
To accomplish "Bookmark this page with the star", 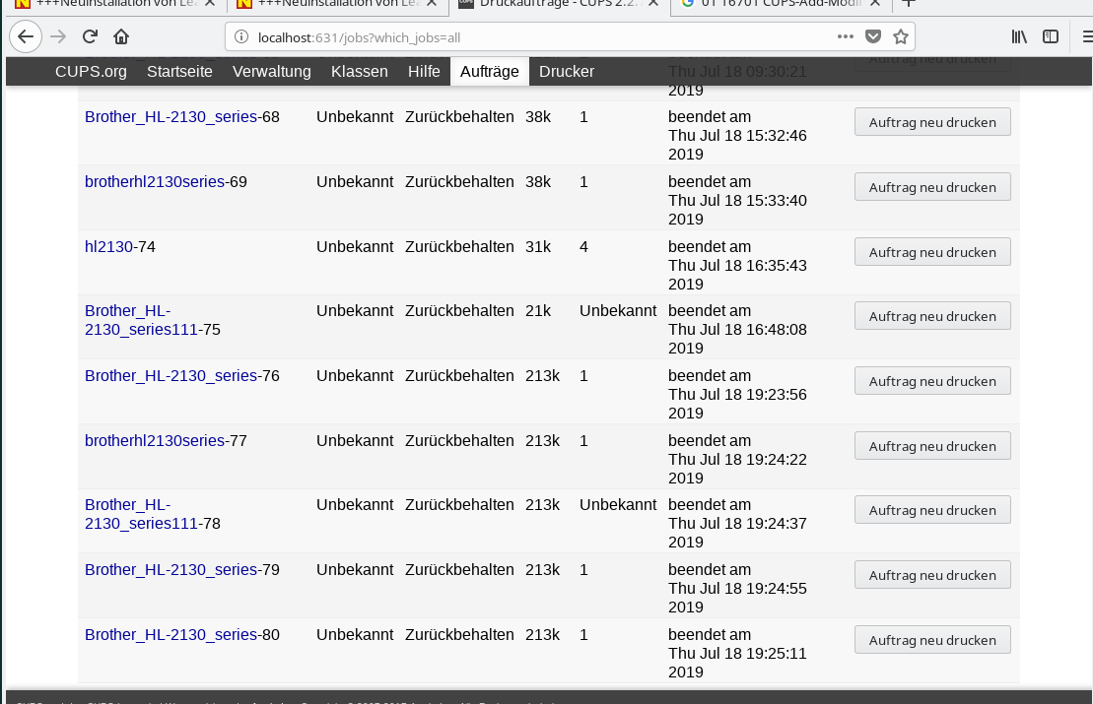I will tap(901, 36).
